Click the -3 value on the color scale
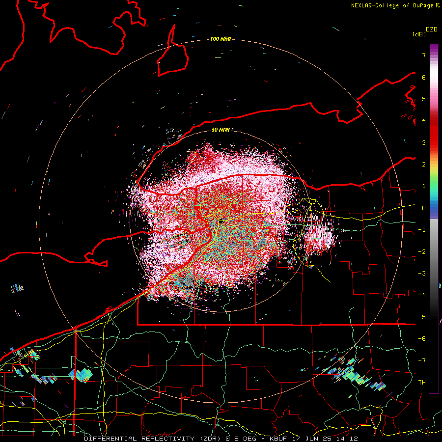442x442 pixels. point(422,273)
